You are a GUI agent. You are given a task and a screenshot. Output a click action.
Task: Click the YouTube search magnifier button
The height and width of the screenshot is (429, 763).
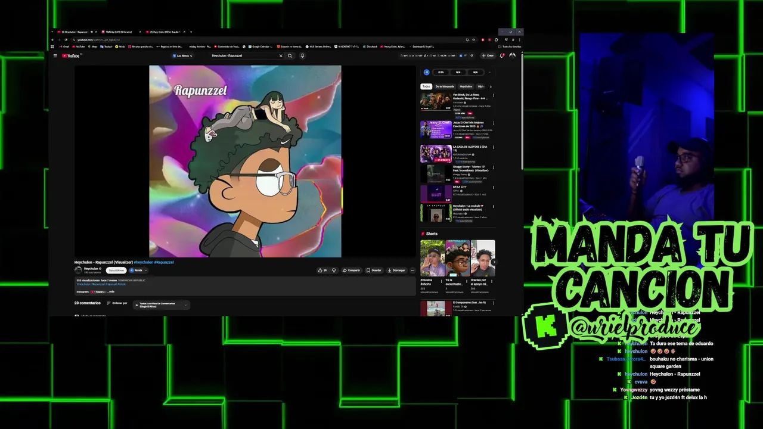[x=290, y=56]
